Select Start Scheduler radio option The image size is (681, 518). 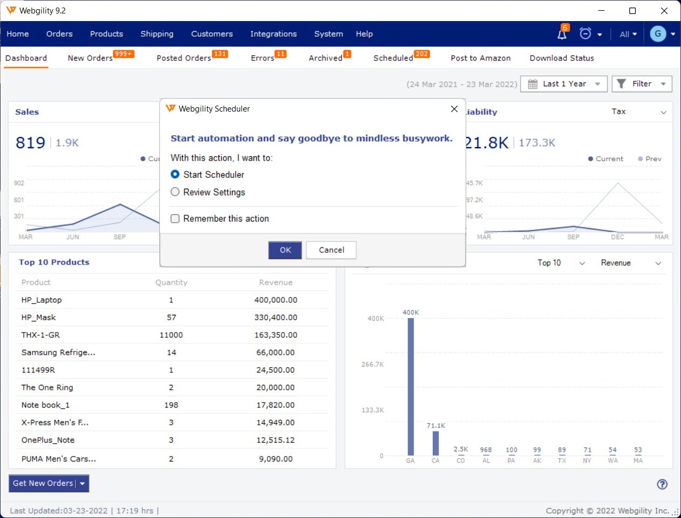click(x=174, y=174)
